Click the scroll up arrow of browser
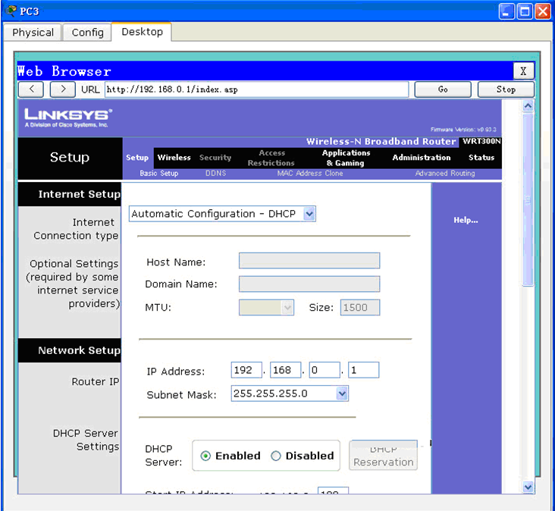Screen dimensions: 555x511 (x=528, y=106)
